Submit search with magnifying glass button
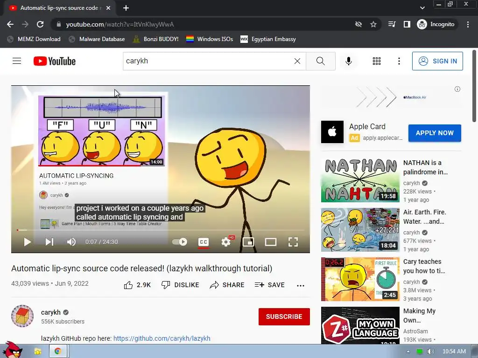478x358 pixels. [321, 61]
